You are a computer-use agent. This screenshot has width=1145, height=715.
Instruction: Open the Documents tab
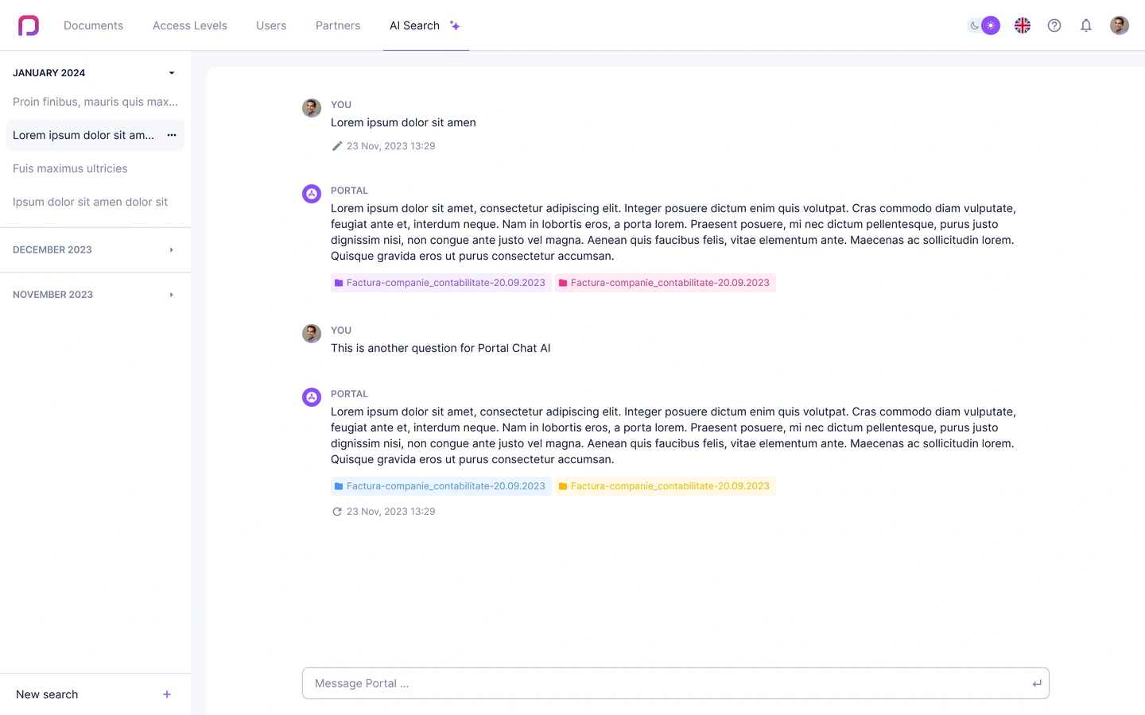93,25
